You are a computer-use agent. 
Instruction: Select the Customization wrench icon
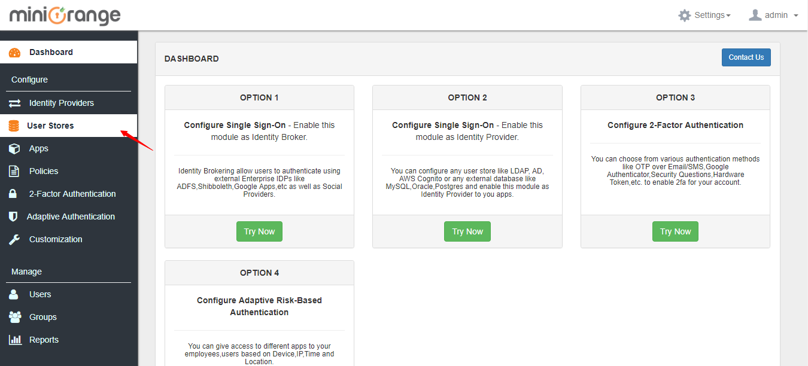pyautogui.click(x=13, y=239)
